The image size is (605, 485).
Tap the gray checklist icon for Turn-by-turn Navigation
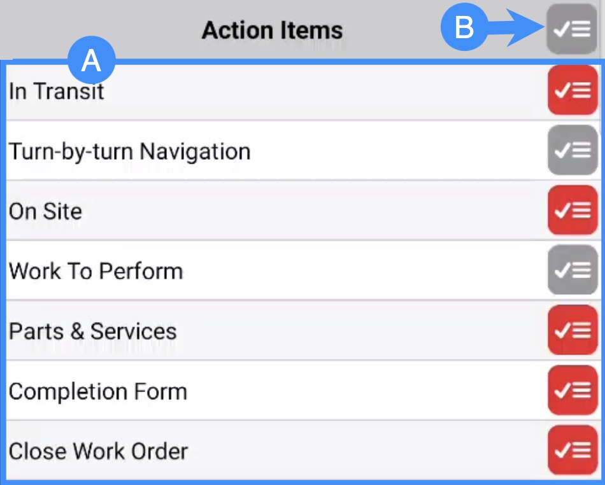tap(572, 151)
